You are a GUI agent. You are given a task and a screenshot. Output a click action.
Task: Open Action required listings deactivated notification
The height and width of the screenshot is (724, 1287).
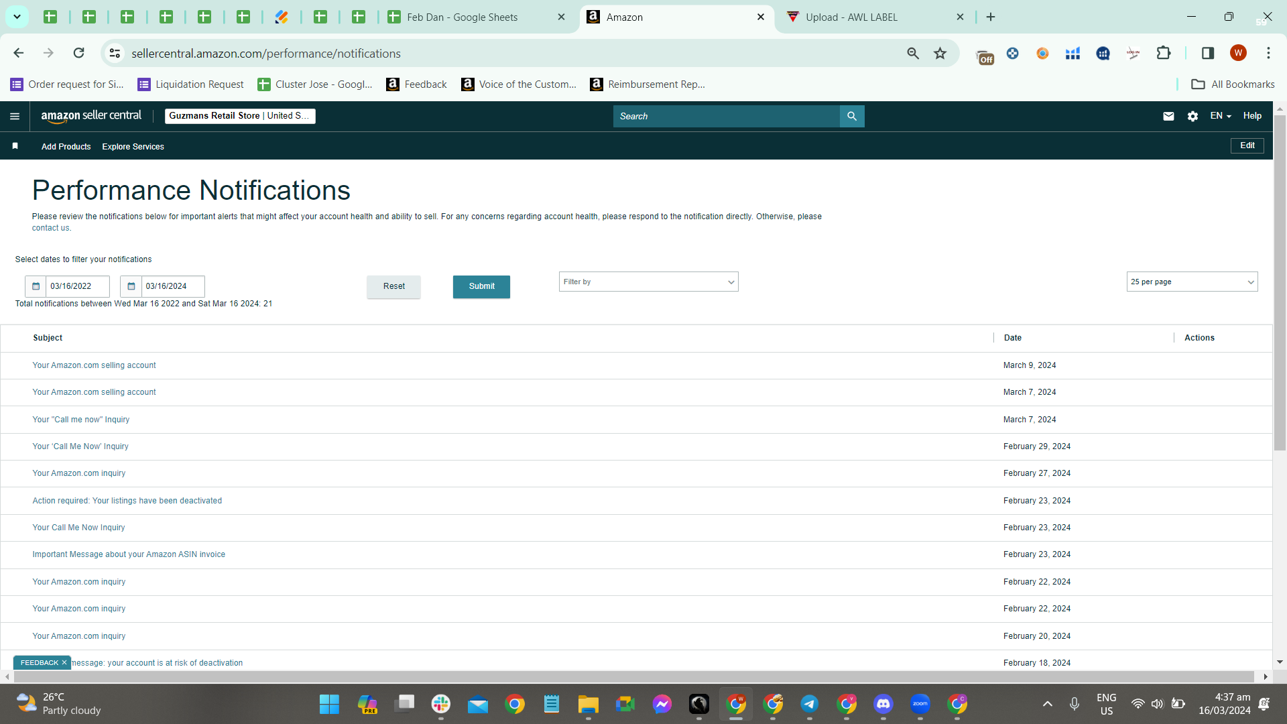(127, 501)
